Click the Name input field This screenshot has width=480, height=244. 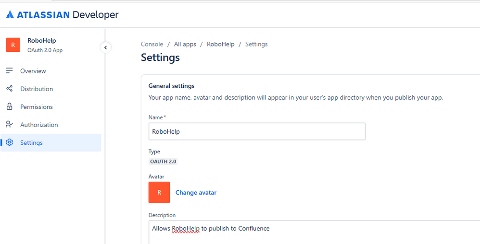coord(257,131)
